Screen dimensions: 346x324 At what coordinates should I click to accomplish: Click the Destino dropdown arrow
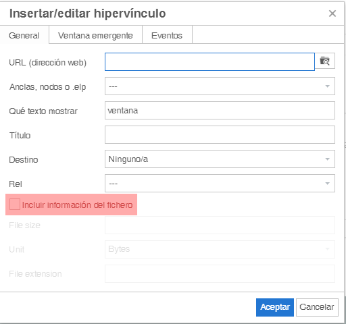[327, 159]
